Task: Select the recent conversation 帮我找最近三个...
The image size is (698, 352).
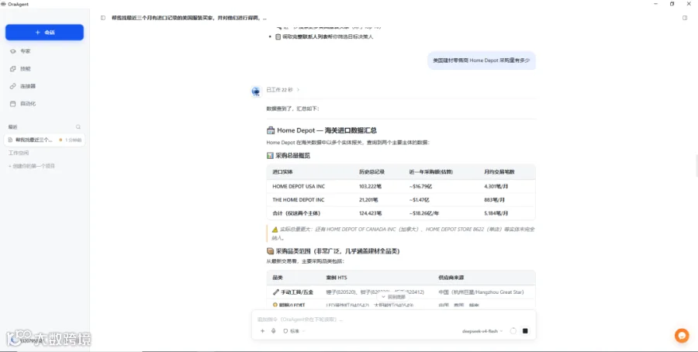Action: click(x=44, y=140)
